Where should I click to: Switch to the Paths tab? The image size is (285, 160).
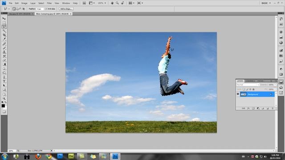(x=260, y=81)
